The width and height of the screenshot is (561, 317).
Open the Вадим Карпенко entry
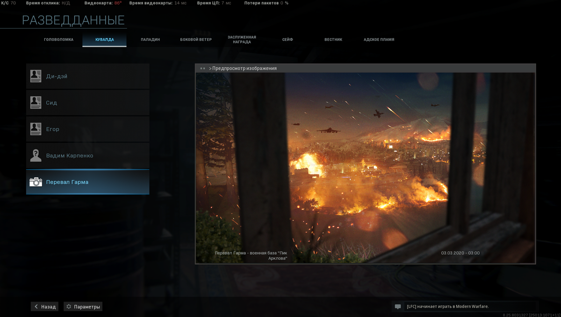pos(88,156)
